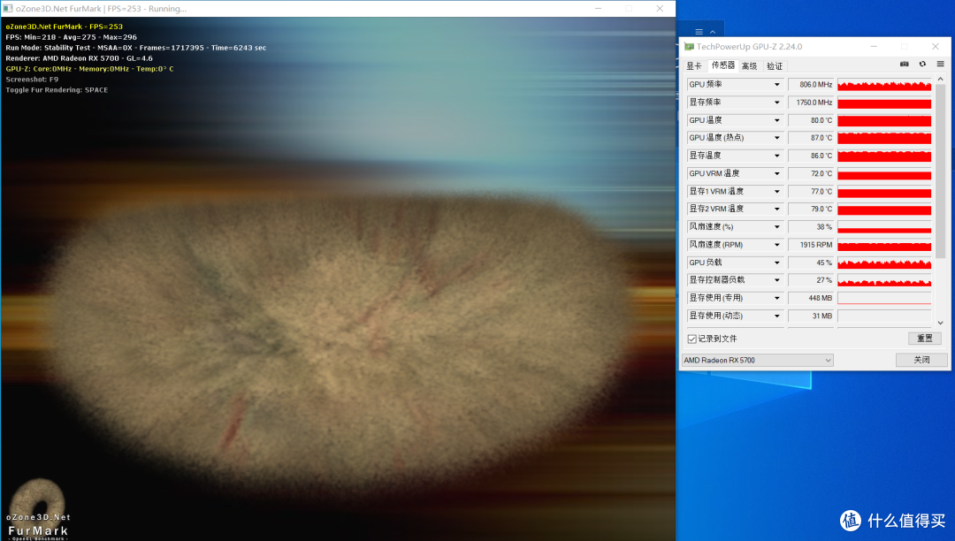This screenshot has height=541, width=955.
Task: Close the FurMark window
Action: [x=660, y=9]
